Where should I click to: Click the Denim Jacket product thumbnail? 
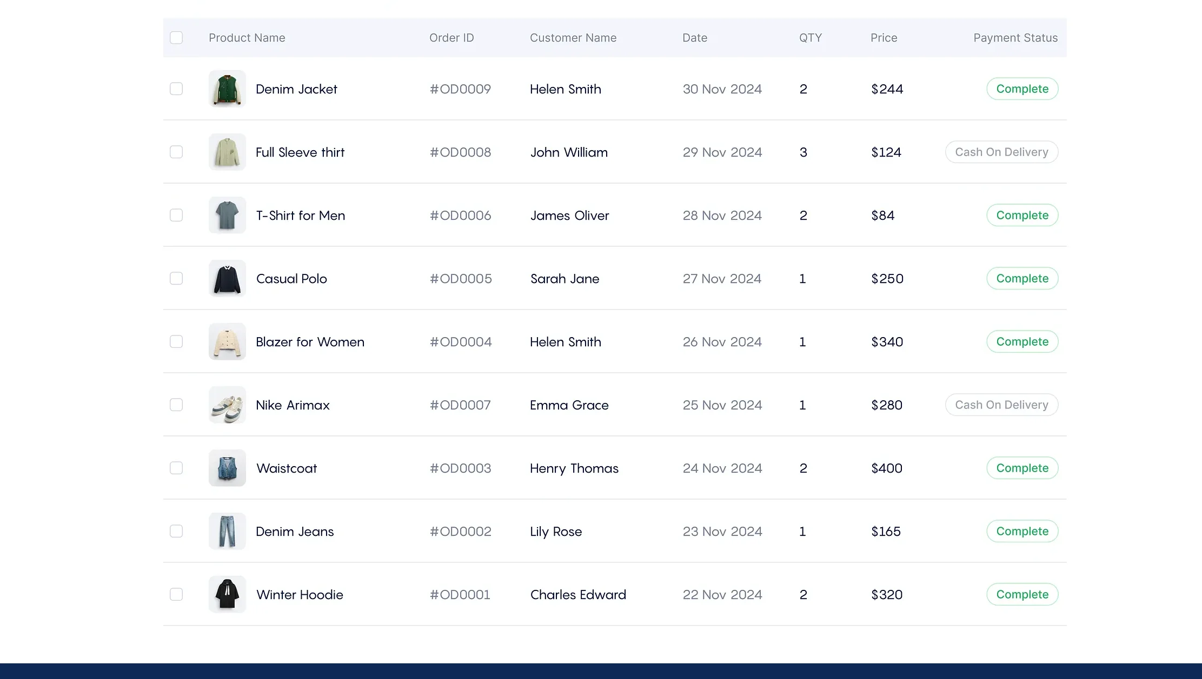coord(227,89)
